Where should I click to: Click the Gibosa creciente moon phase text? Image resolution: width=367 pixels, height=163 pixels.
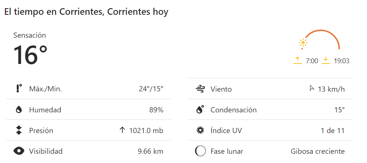(x=318, y=151)
